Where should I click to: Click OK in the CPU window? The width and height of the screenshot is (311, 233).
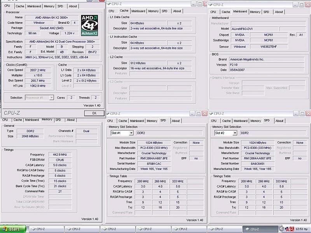tap(94, 113)
